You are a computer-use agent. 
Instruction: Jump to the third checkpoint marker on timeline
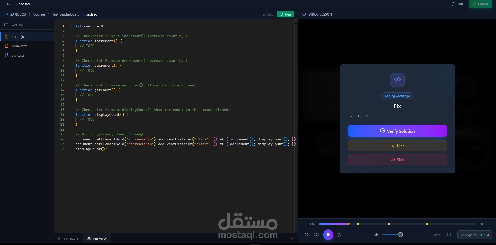(389, 224)
